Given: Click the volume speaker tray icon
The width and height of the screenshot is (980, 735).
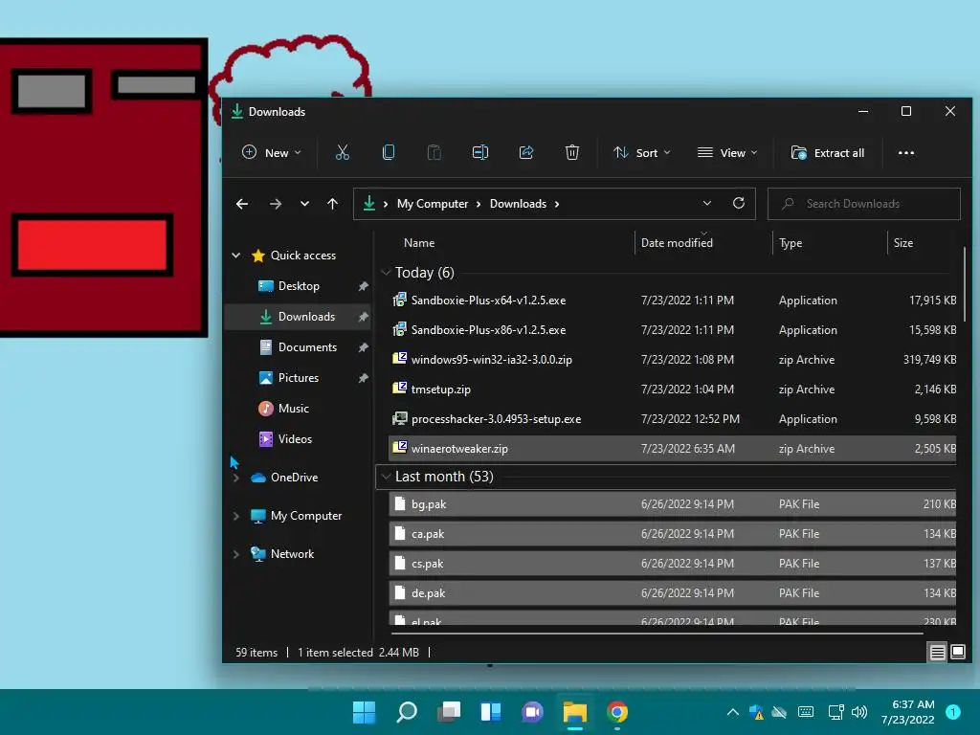Looking at the screenshot, I should tap(859, 712).
